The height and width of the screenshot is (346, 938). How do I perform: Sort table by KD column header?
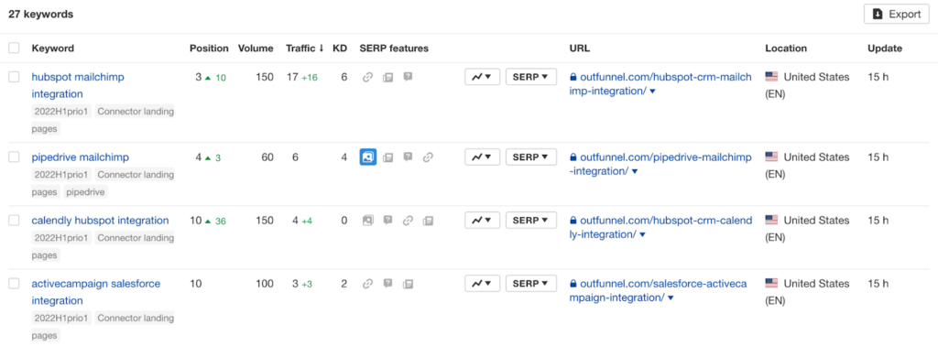(340, 49)
